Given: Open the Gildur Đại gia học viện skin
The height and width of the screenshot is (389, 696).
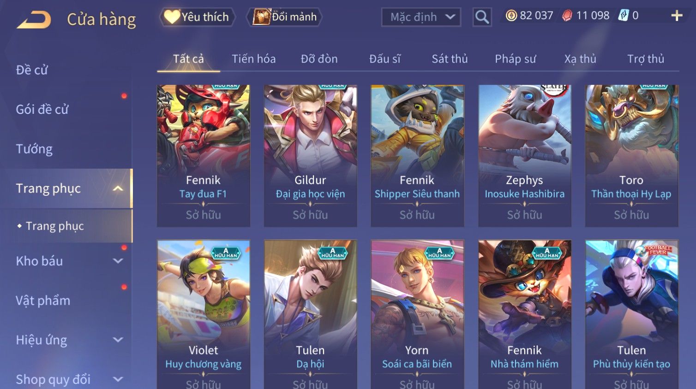Looking at the screenshot, I should (310, 156).
